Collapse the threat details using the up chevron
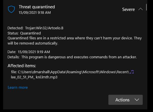 click(x=140, y=9)
